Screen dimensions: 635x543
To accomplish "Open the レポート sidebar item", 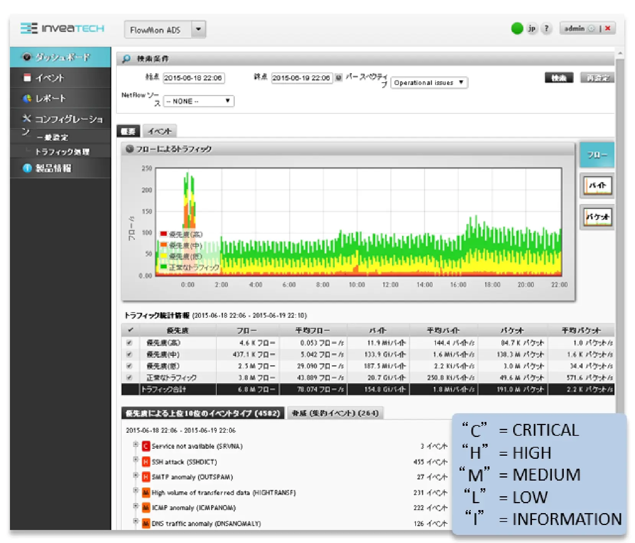I will point(61,98).
